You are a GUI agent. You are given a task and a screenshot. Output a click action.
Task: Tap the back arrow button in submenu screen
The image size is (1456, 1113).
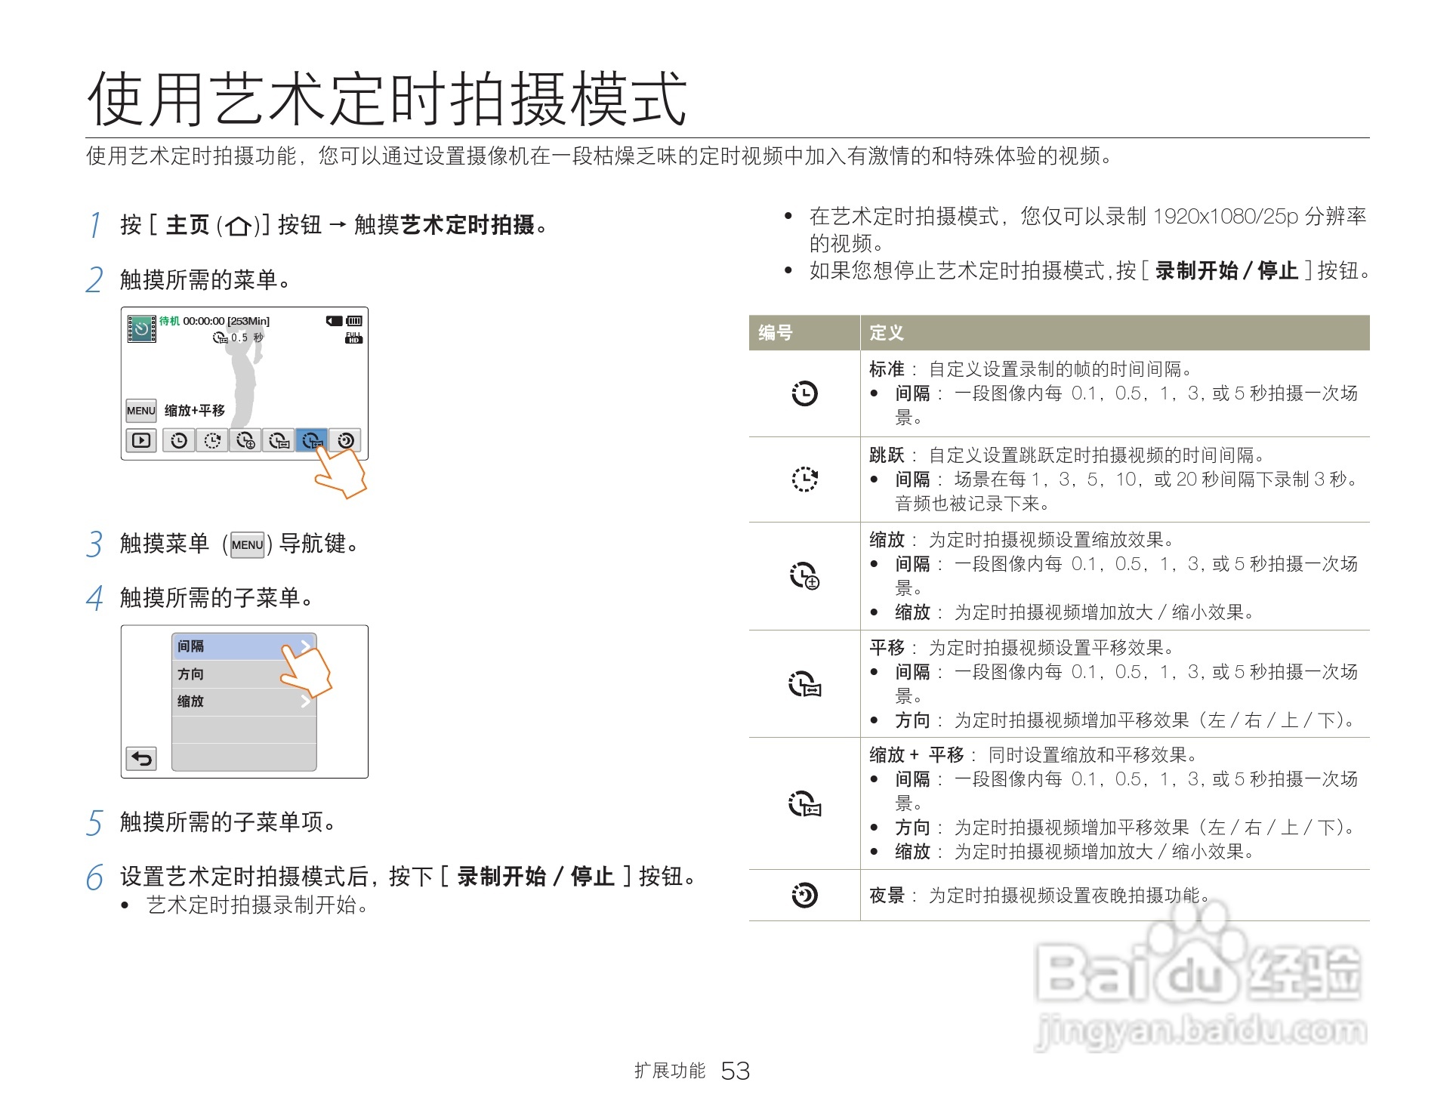click(141, 758)
